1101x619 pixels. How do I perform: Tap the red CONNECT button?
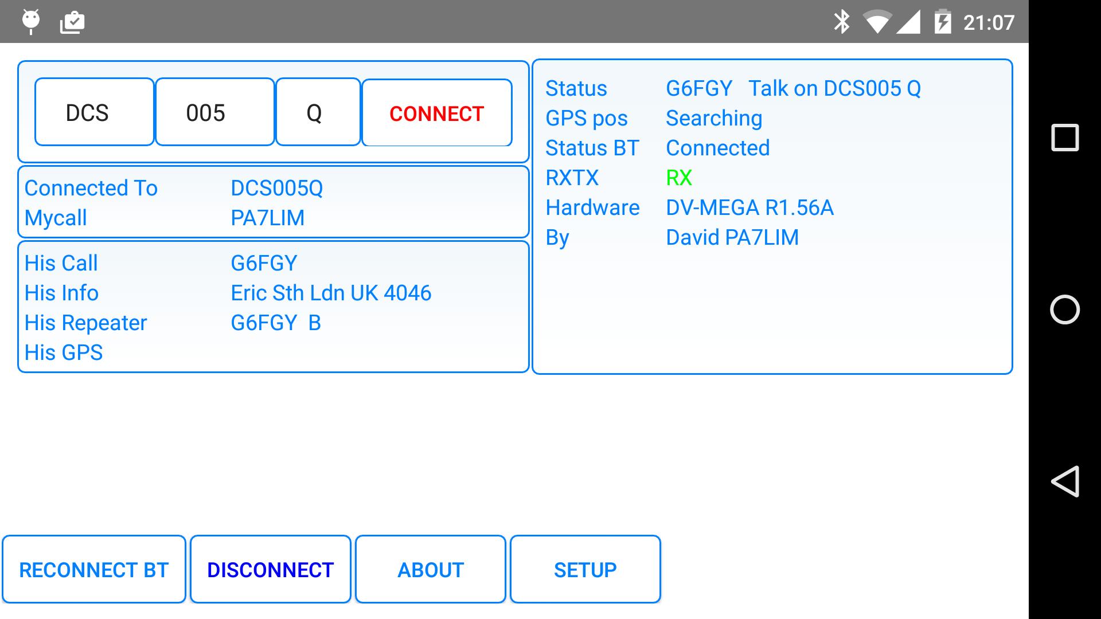click(x=437, y=113)
